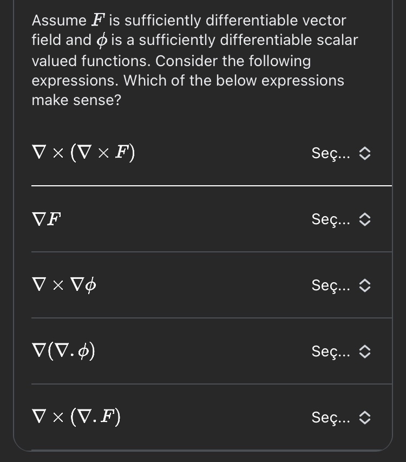Screen dimensions: 406x462
Task: Click the ∇ × (∇ × F) expression
Action: click(83, 154)
